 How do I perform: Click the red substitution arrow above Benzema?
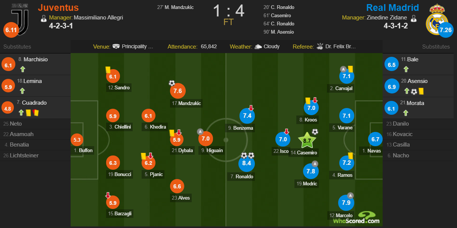click(251, 108)
